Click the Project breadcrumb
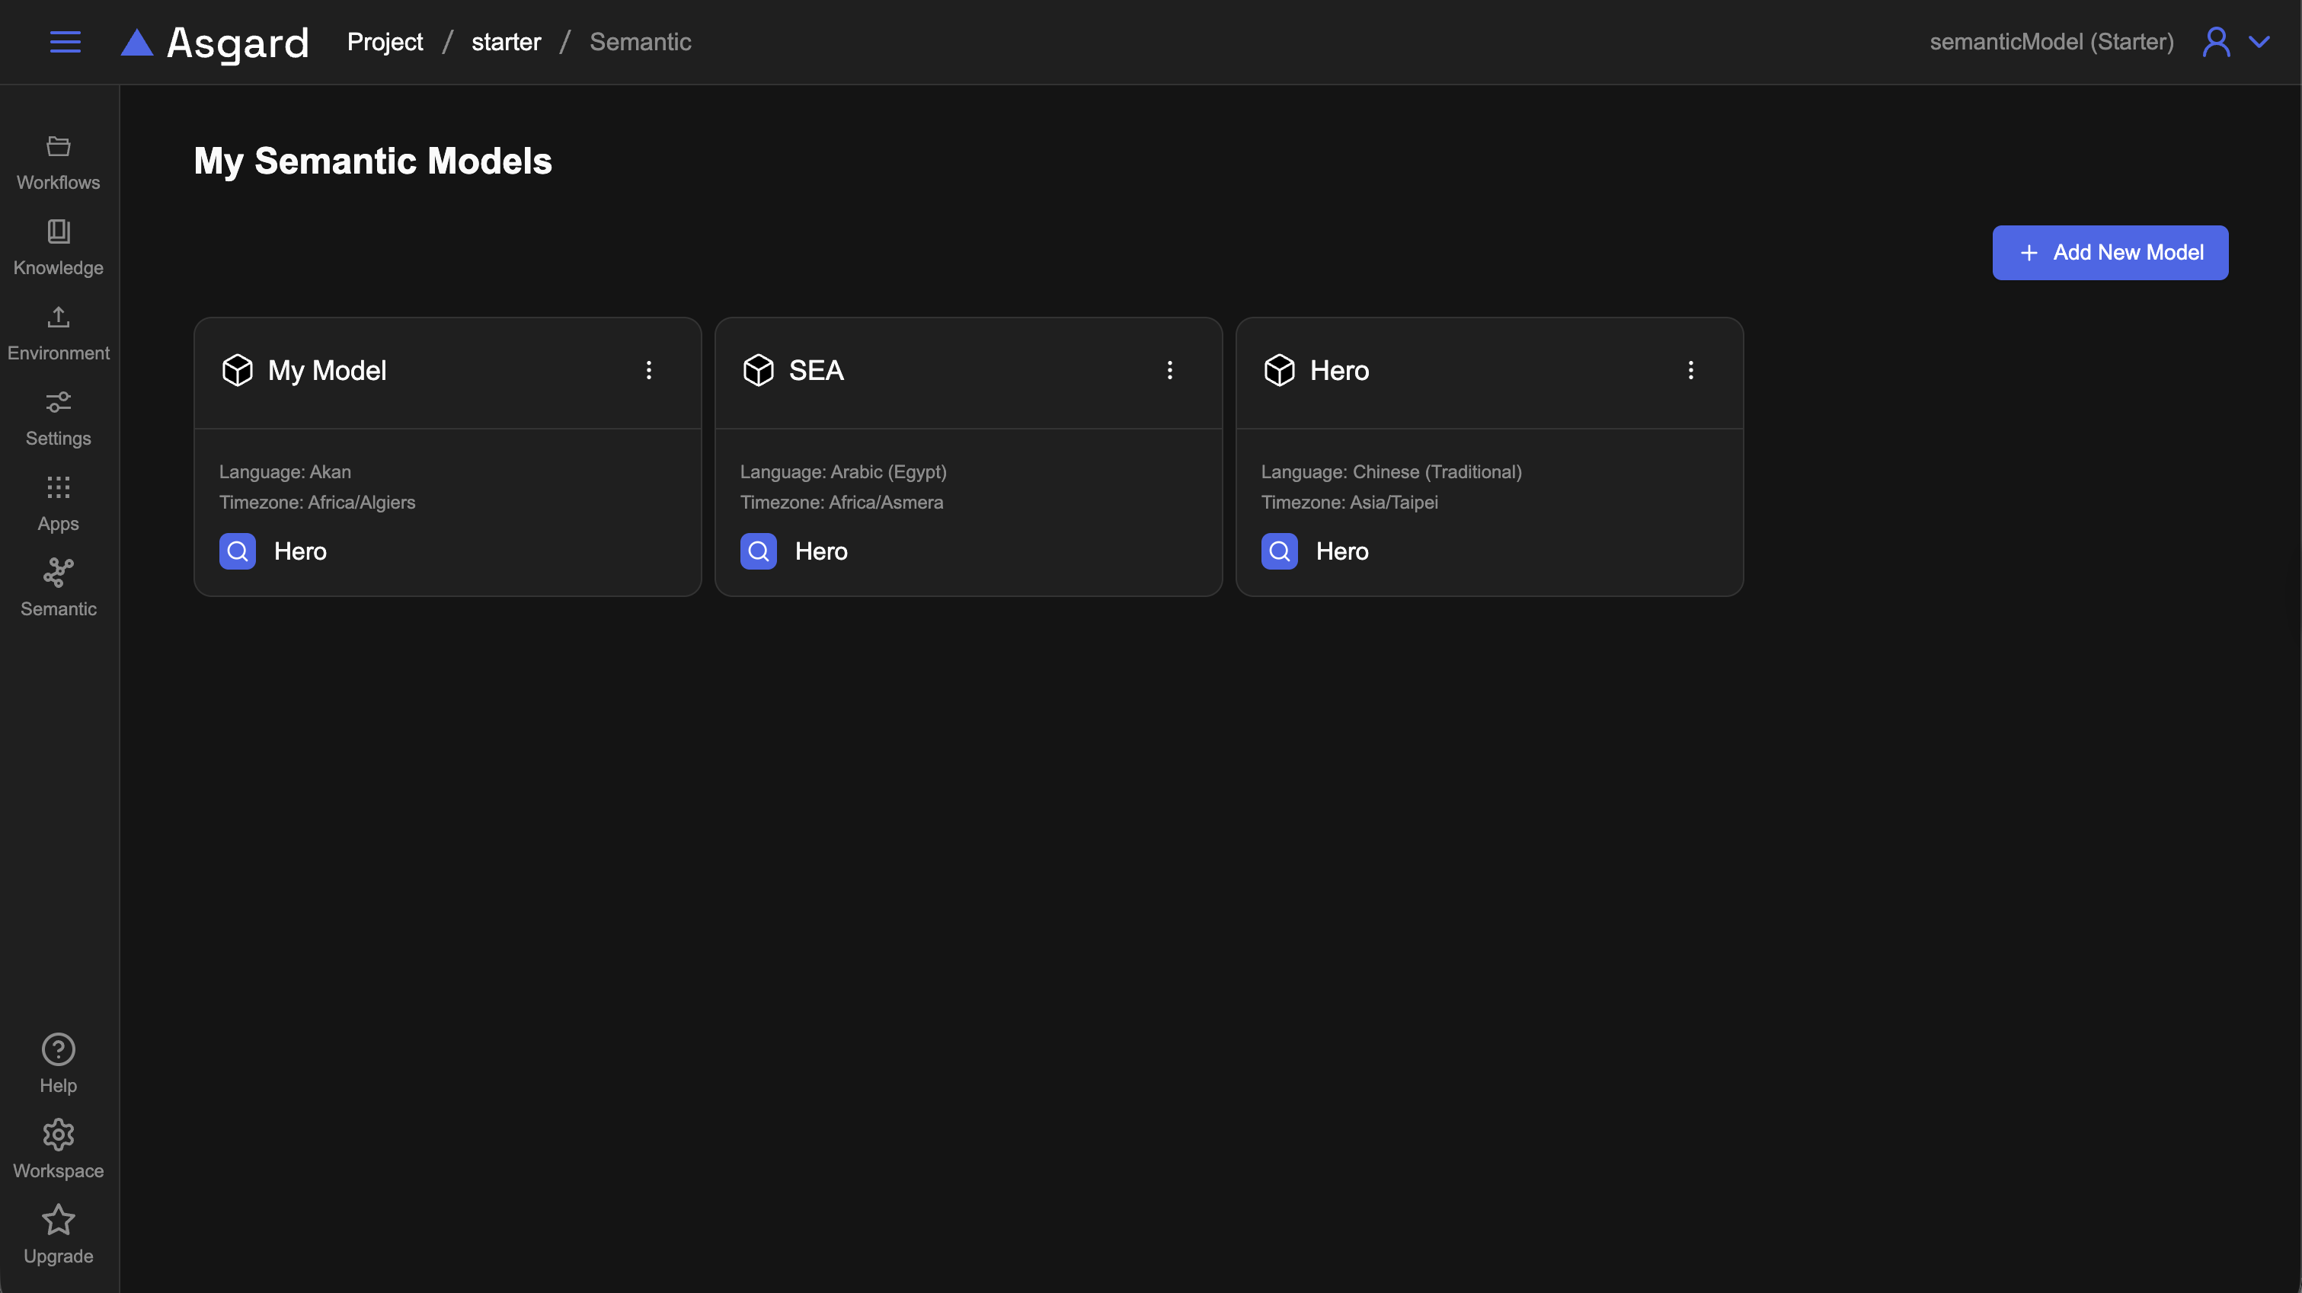The image size is (2302, 1293). [x=384, y=42]
